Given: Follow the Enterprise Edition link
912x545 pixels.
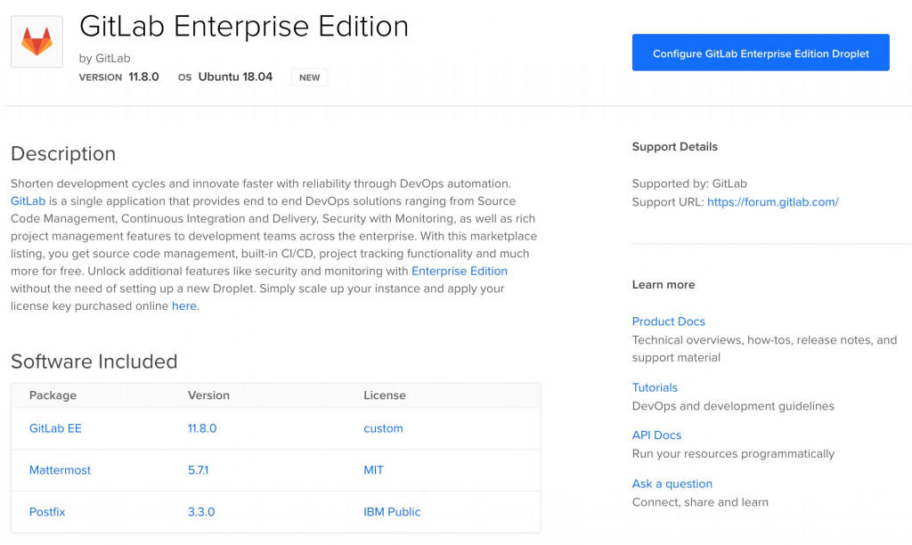Looking at the screenshot, I should coord(459,271).
